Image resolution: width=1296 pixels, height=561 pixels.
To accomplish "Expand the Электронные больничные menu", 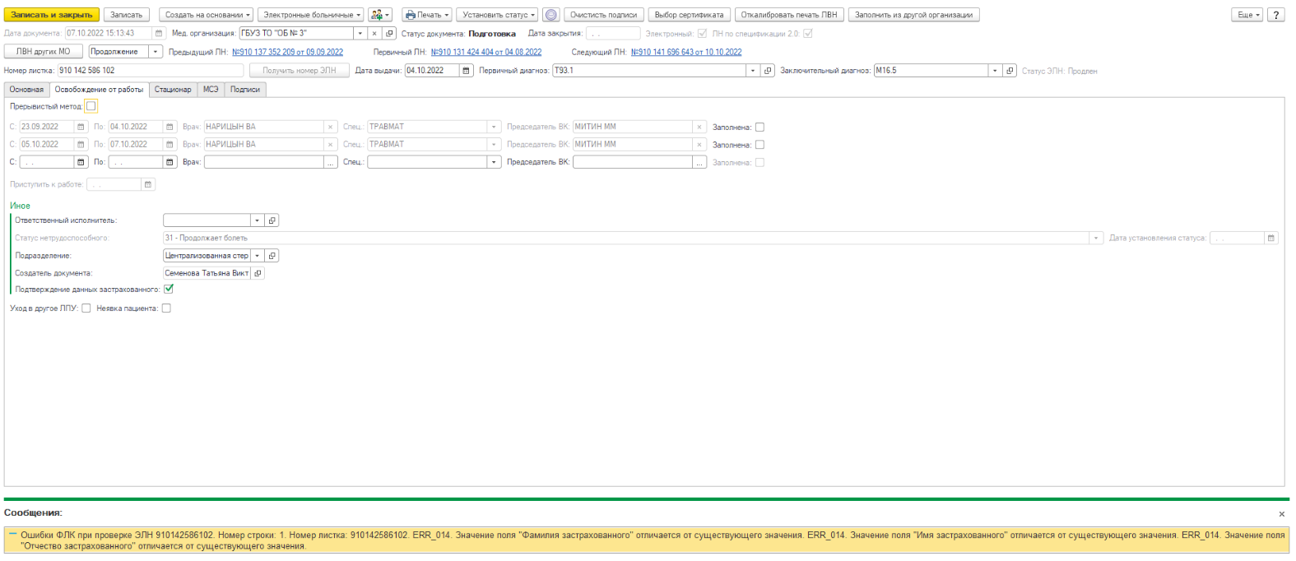I will [x=312, y=15].
